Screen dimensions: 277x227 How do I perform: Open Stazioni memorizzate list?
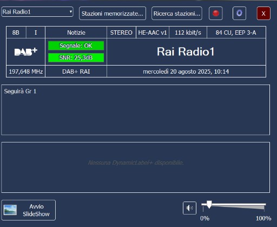(113, 14)
